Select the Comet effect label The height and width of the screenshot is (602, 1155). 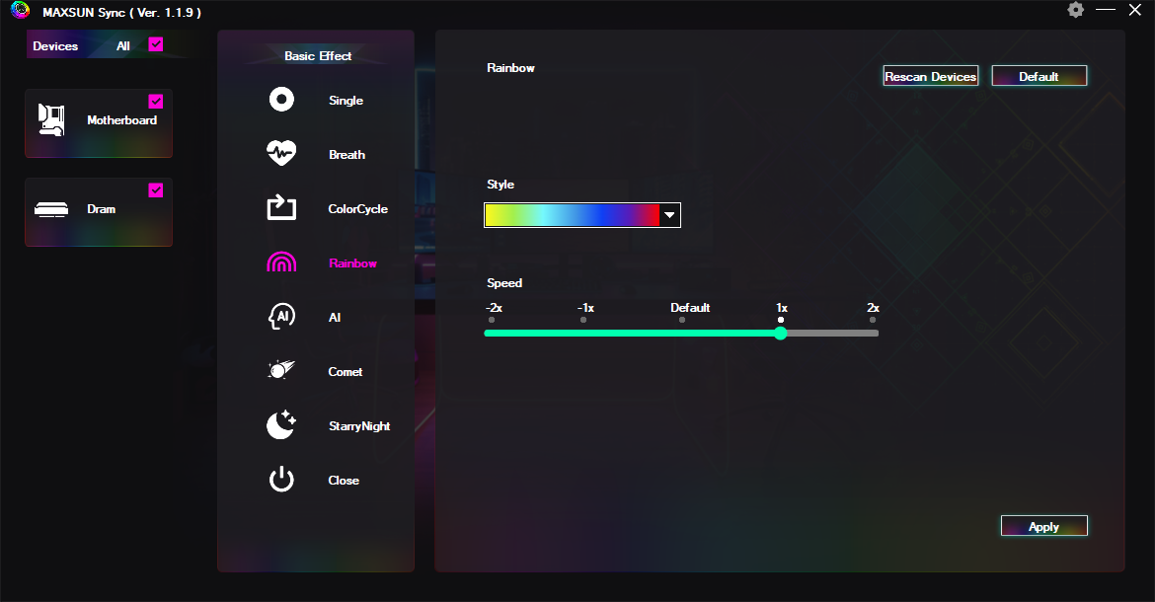(x=346, y=372)
